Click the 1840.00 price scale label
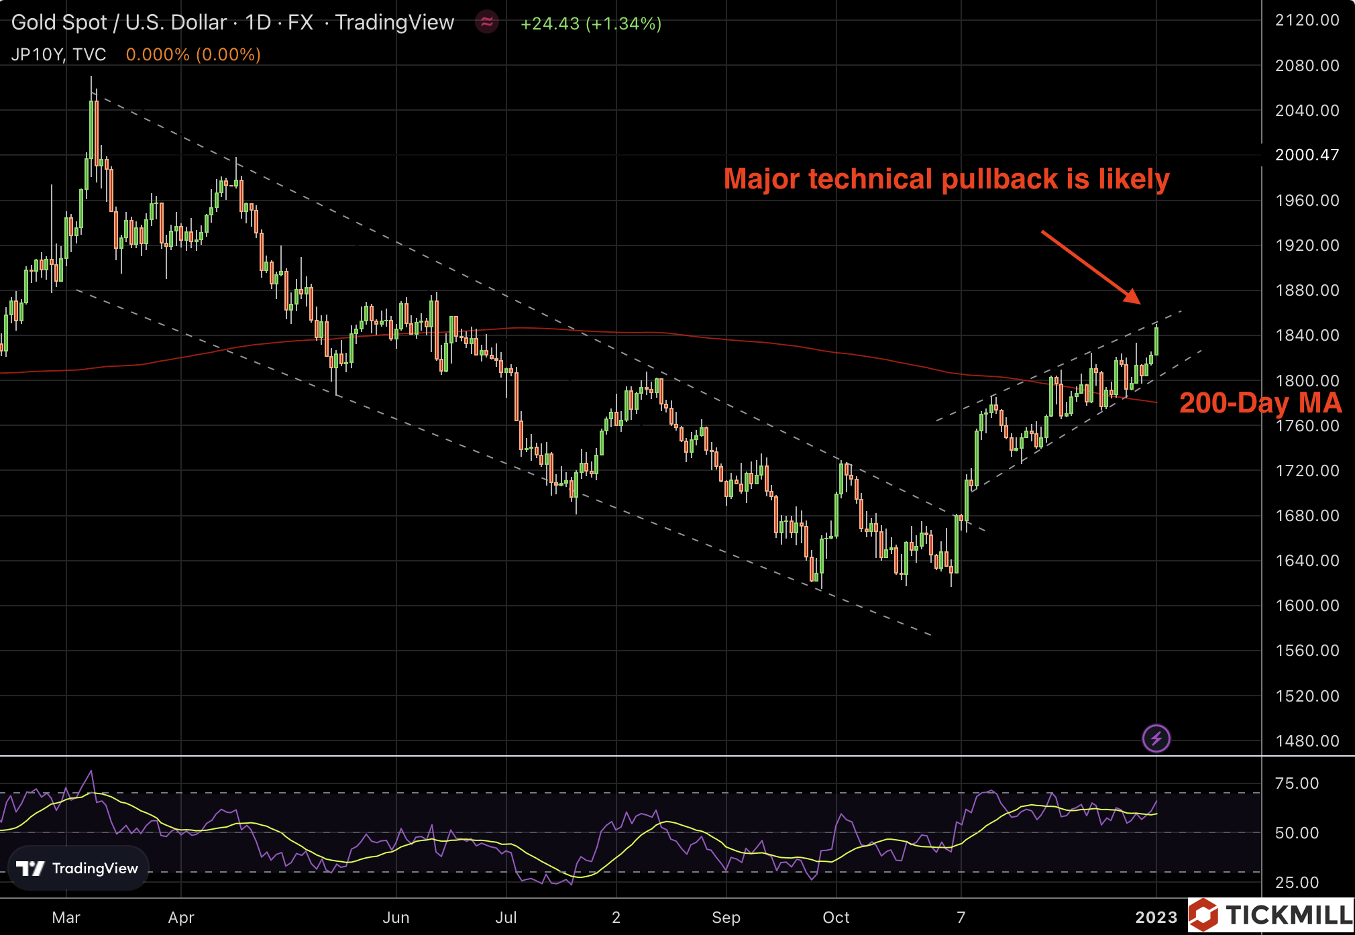This screenshot has height=935, width=1355. coord(1307,335)
